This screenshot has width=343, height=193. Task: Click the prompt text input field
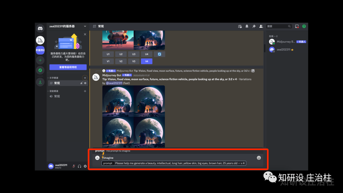point(174,163)
